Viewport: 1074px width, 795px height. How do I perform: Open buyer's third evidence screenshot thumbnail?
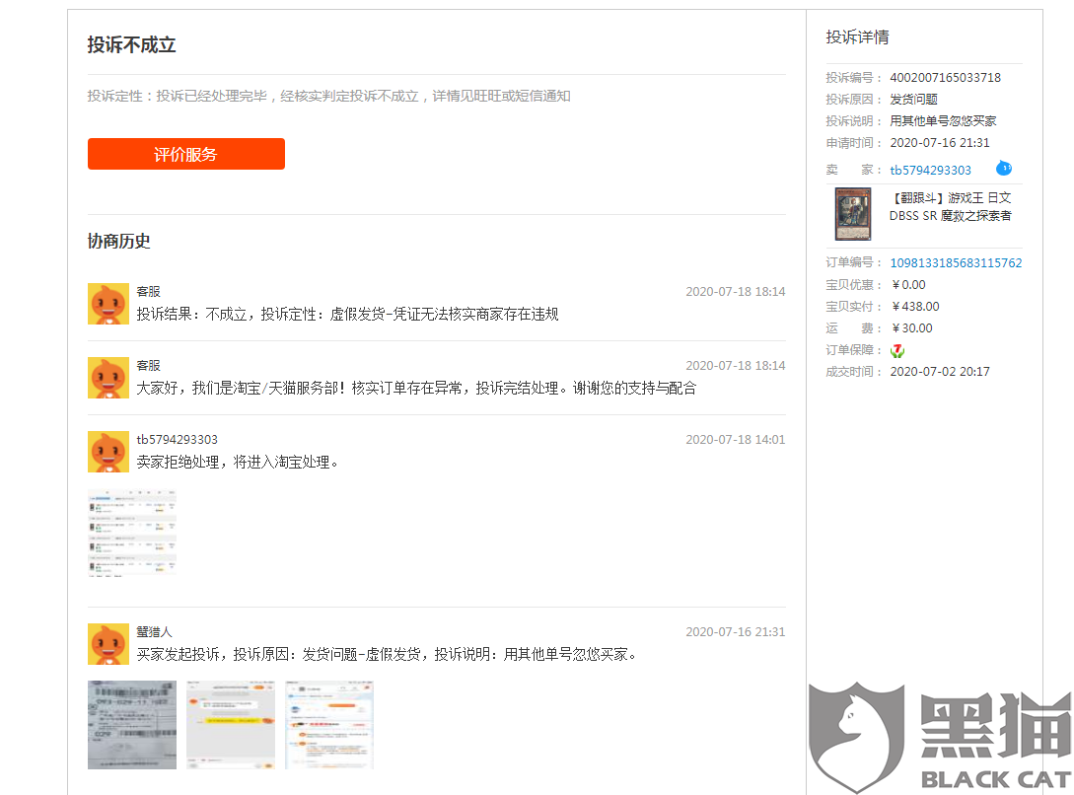click(329, 725)
